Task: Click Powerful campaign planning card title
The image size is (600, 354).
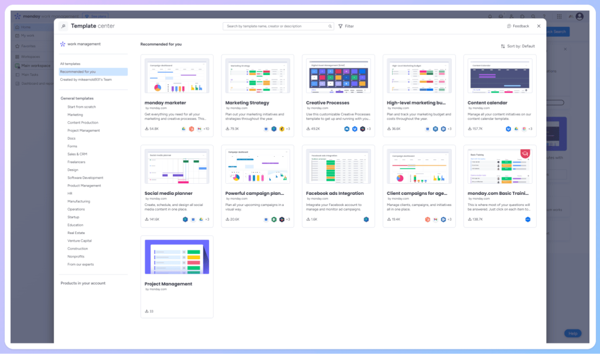Action: pyautogui.click(x=254, y=194)
